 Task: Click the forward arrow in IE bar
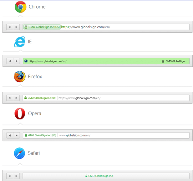17,61
